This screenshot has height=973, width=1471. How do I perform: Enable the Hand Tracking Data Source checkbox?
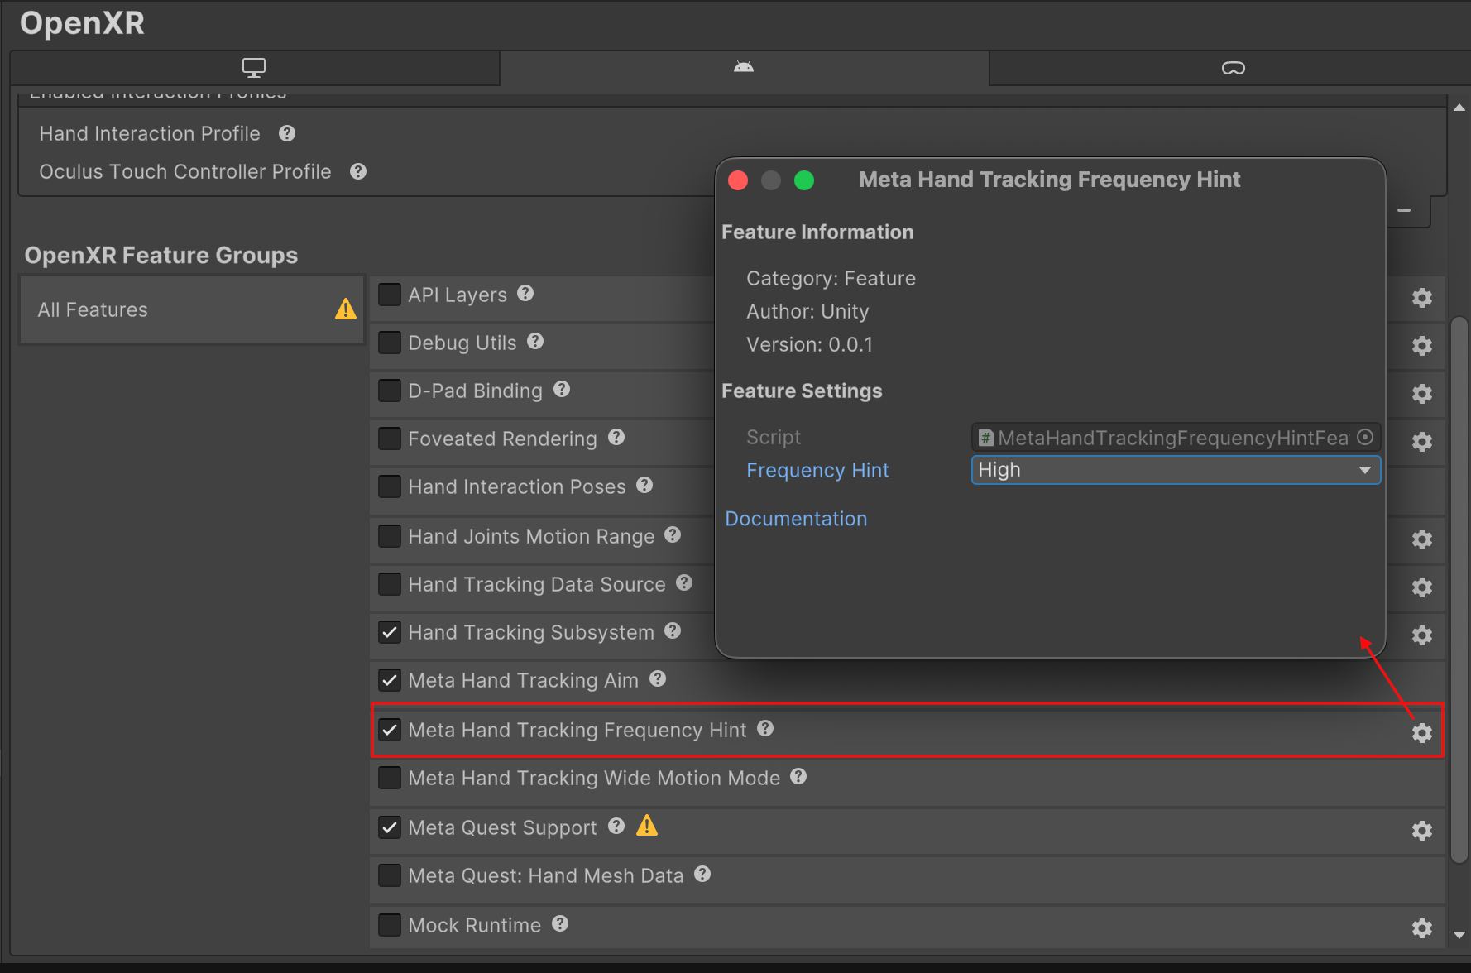pos(390,584)
